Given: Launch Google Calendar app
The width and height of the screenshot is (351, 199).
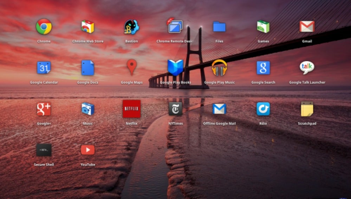Looking at the screenshot, I should pos(44,68).
